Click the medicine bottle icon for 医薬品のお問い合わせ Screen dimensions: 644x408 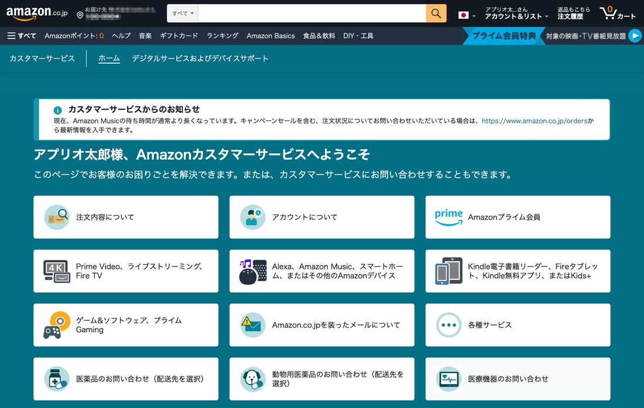(57, 379)
